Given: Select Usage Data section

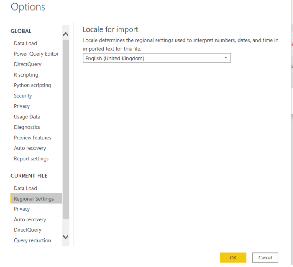Looking at the screenshot, I should pos(27,117).
